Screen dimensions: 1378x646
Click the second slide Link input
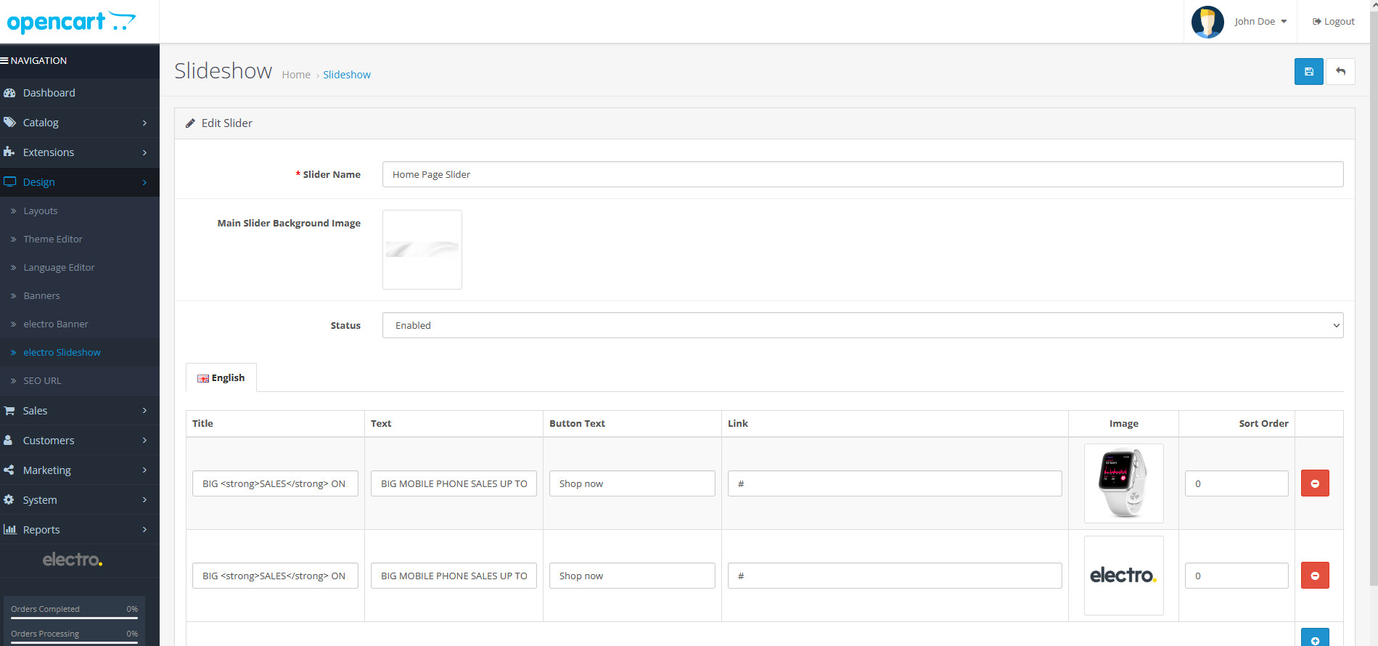pyautogui.click(x=895, y=576)
